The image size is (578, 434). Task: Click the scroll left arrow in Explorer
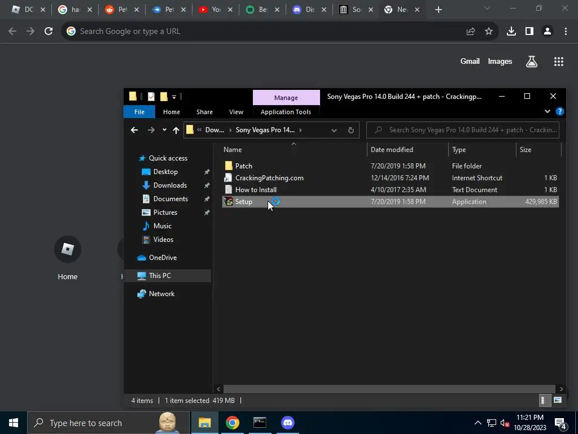coord(218,389)
